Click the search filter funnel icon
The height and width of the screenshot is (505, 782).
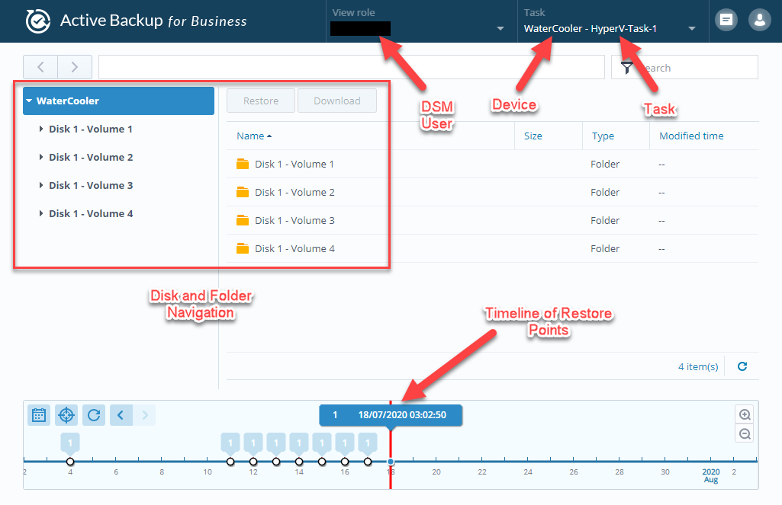[627, 67]
